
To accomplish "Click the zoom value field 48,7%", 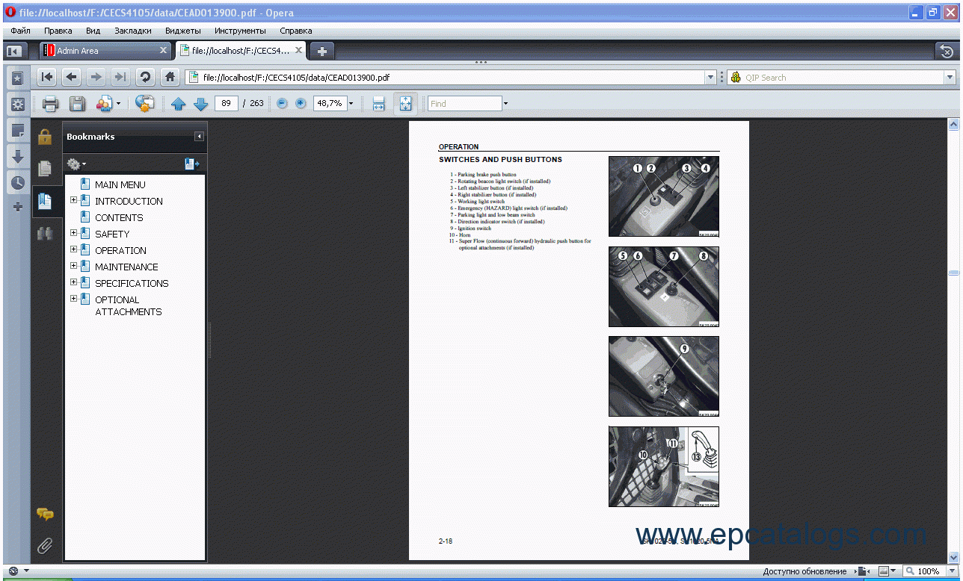I will [x=329, y=104].
